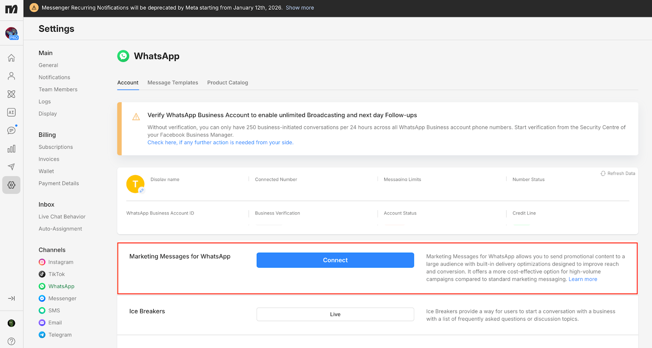
Task: Click the Ice Breakers Live button
Action: 335,314
